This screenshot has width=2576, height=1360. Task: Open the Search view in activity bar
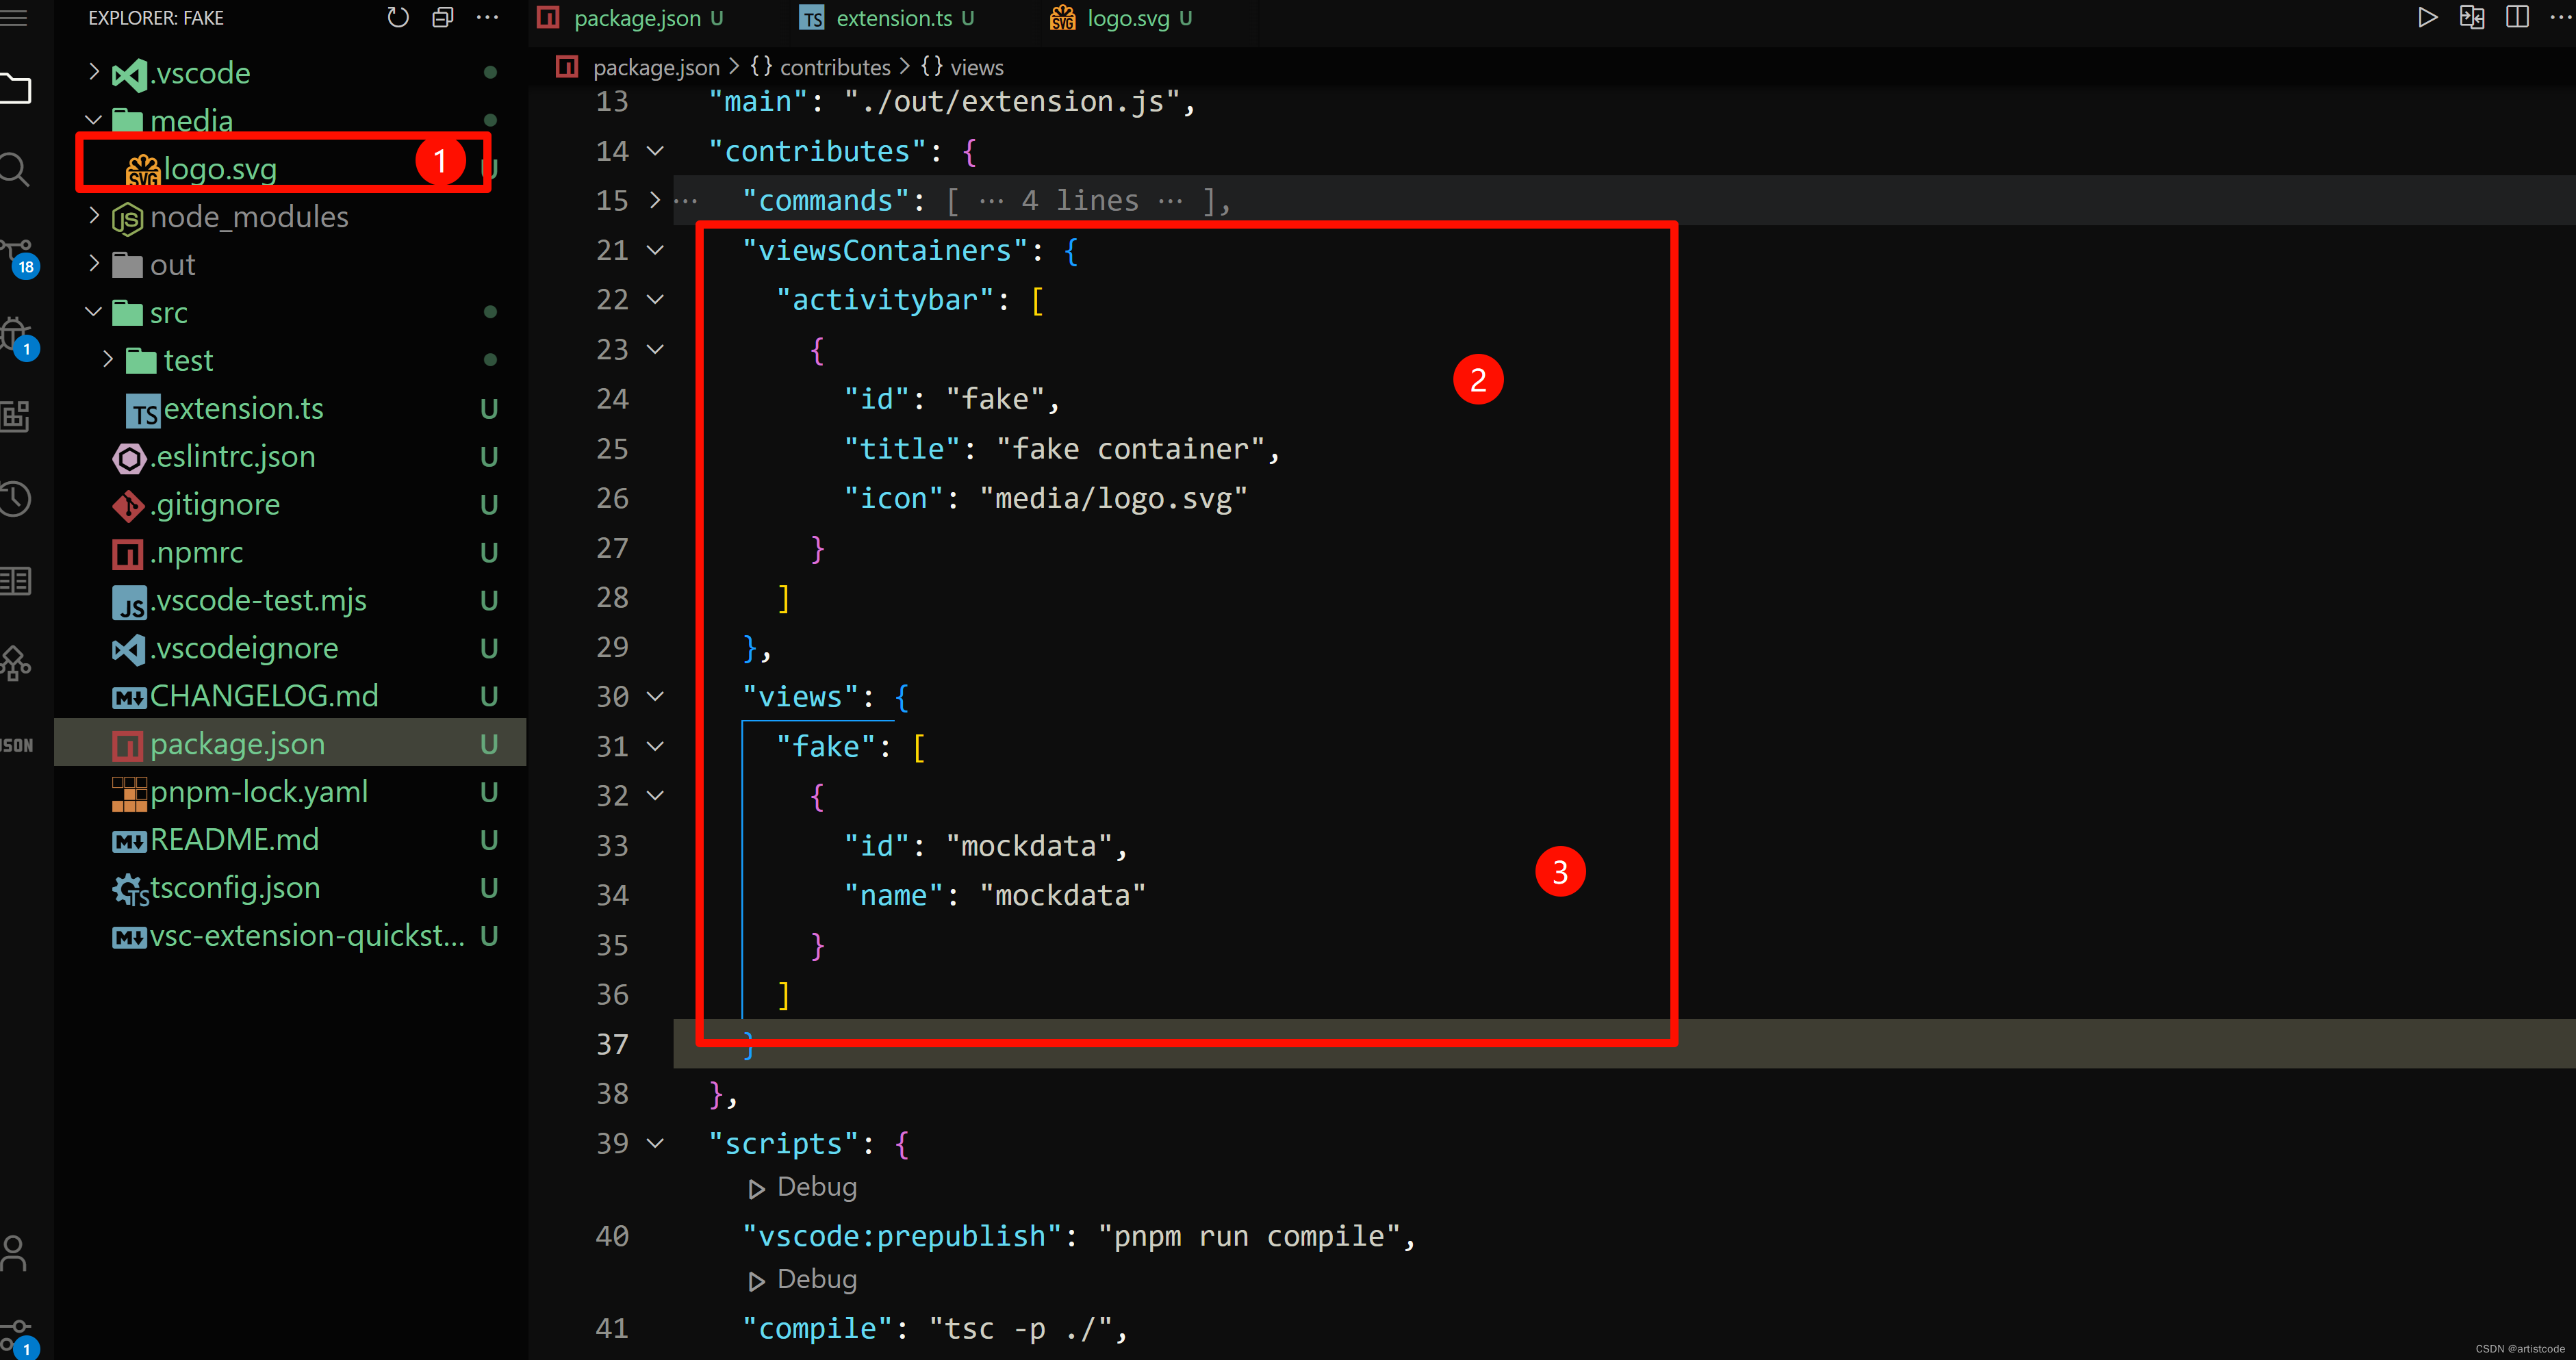[15, 170]
